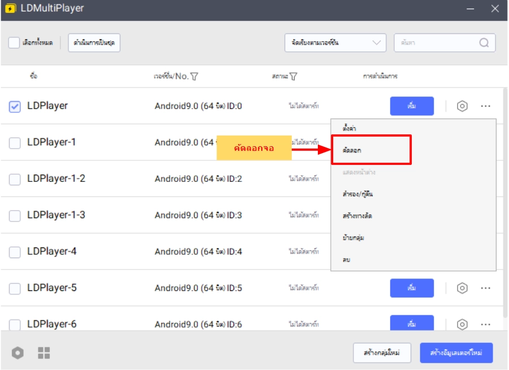Switch to grid view icon at bottom
Image resolution: width=509 pixels, height=370 pixels.
(44, 353)
